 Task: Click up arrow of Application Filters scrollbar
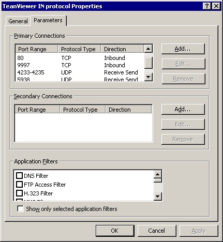coord(158,174)
